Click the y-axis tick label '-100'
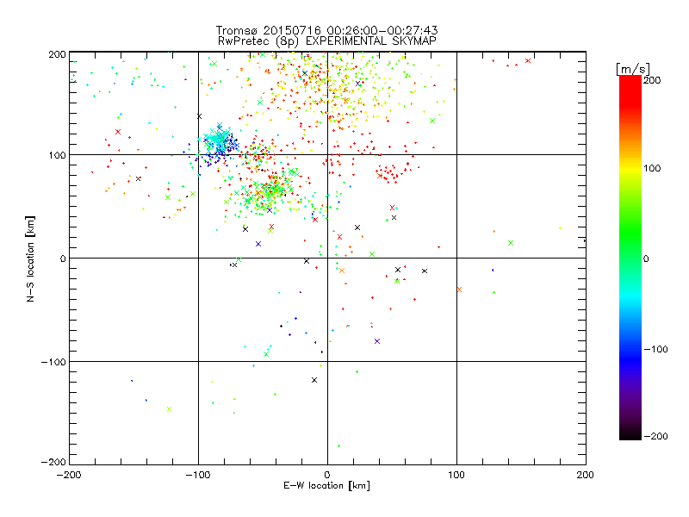 tap(53, 362)
